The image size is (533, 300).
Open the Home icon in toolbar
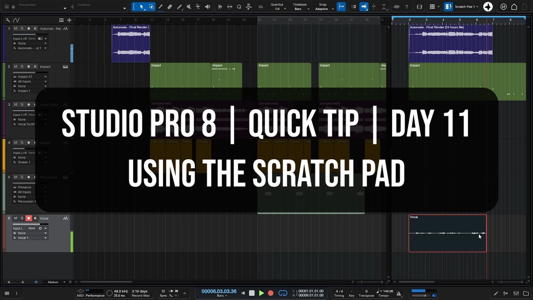point(514,7)
